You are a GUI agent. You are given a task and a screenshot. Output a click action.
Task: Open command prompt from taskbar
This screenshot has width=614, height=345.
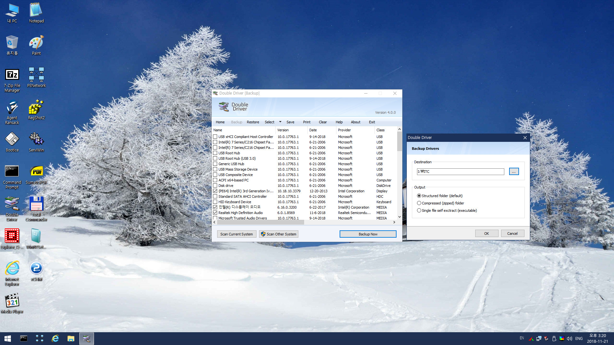pyautogui.click(x=24, y=339)
